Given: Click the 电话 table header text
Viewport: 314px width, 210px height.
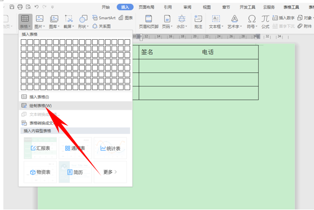Looking at the screenshot, I should coord(208,52).
